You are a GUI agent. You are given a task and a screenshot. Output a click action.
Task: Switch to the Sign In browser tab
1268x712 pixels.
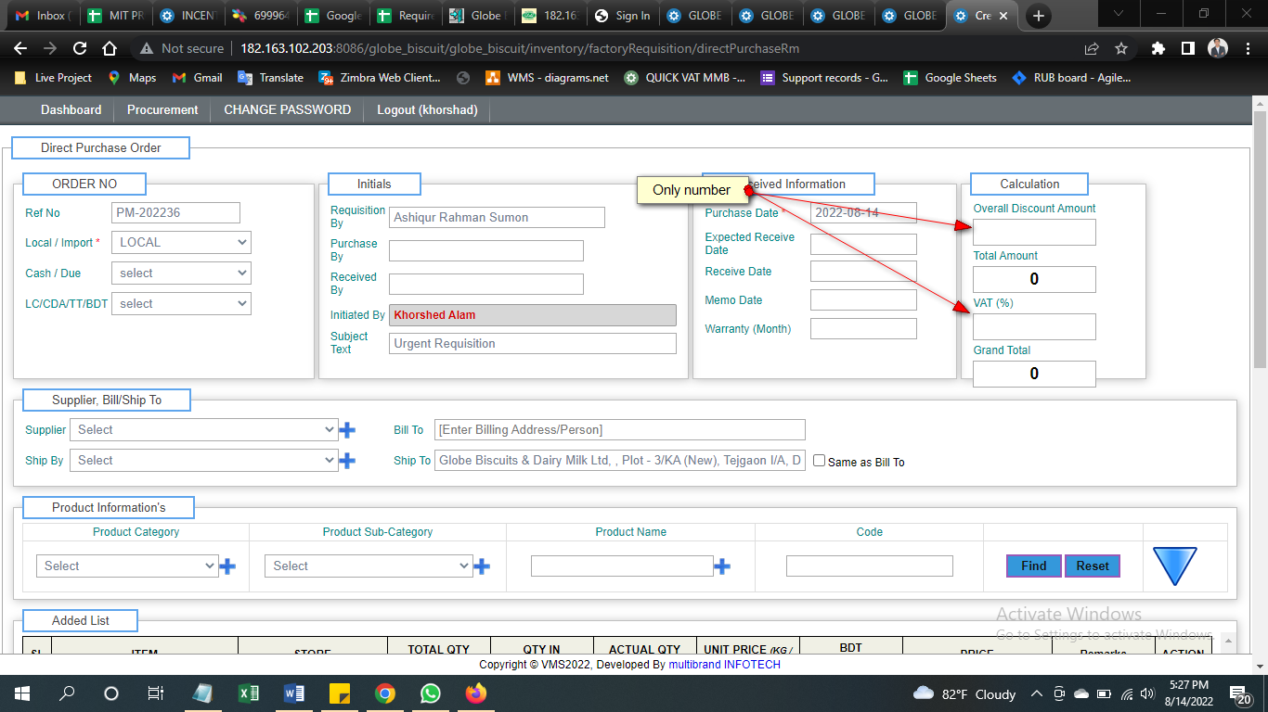623,16
